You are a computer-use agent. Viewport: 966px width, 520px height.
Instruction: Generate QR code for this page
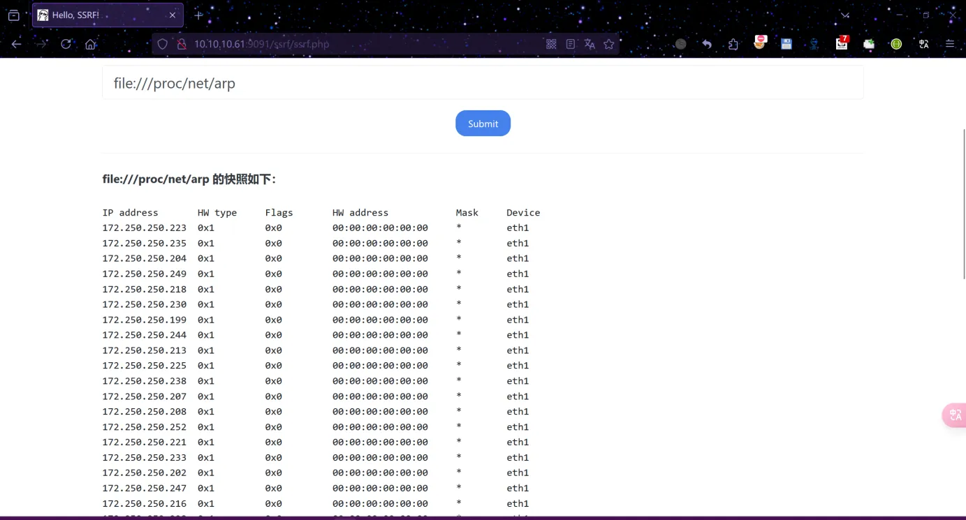click(x=551, y=44)
